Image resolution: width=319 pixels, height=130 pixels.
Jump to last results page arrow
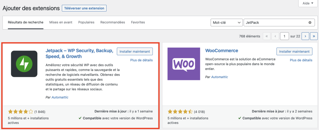314,36
